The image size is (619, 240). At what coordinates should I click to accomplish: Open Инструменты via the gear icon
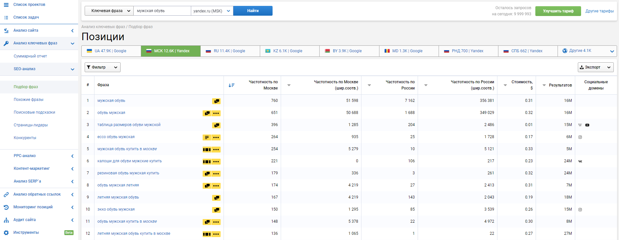pos(6,233)
